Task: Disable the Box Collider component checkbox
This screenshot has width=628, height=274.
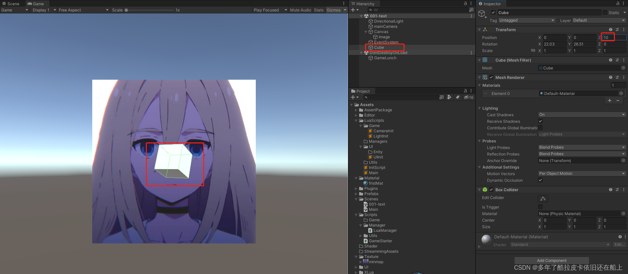Action: [491, 190]
